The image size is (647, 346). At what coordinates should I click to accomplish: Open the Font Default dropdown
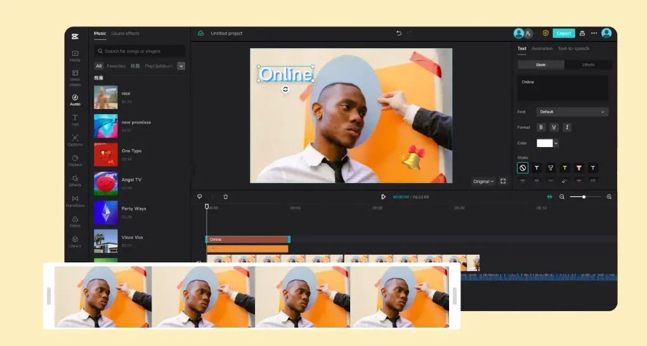pos(572,112)
